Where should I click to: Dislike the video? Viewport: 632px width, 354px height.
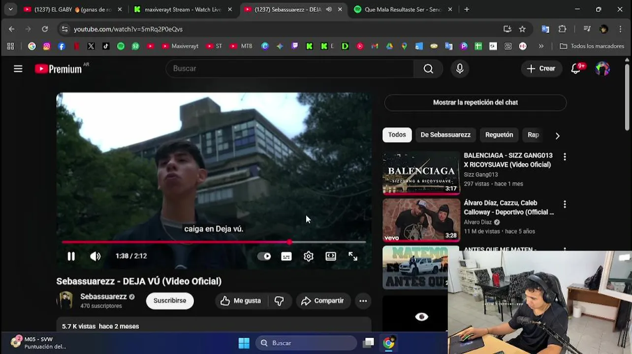(x=279, y=301)
